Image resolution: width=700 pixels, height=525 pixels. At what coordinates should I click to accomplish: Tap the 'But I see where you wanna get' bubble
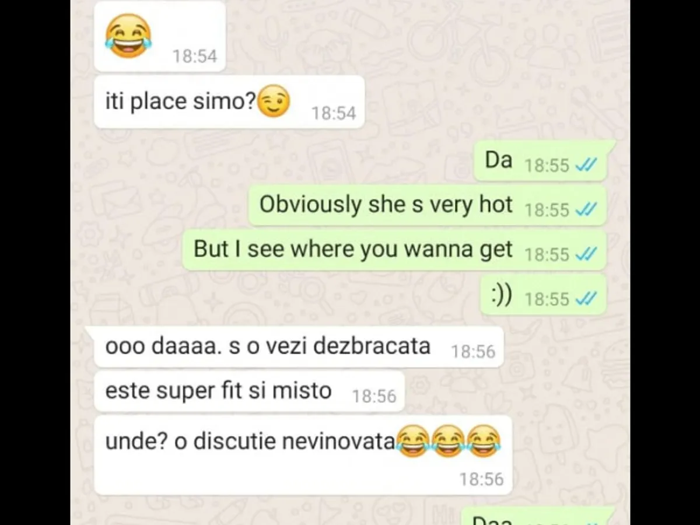tap(394, 250)
